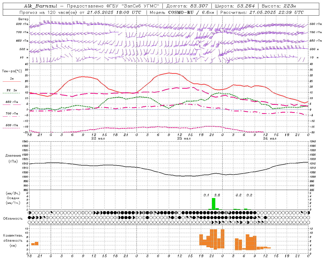
Task: Click the '3.8' precipitation amount value
Action: pyautogui.click(x=217, y=195)
